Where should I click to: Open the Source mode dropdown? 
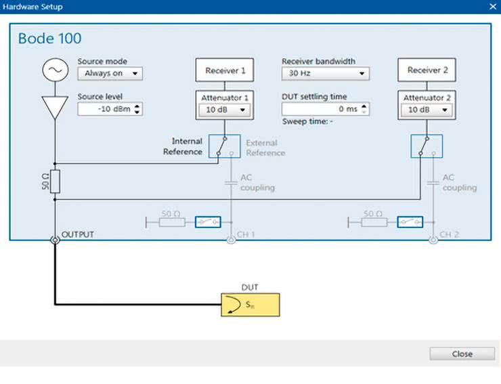pos(110,73)
